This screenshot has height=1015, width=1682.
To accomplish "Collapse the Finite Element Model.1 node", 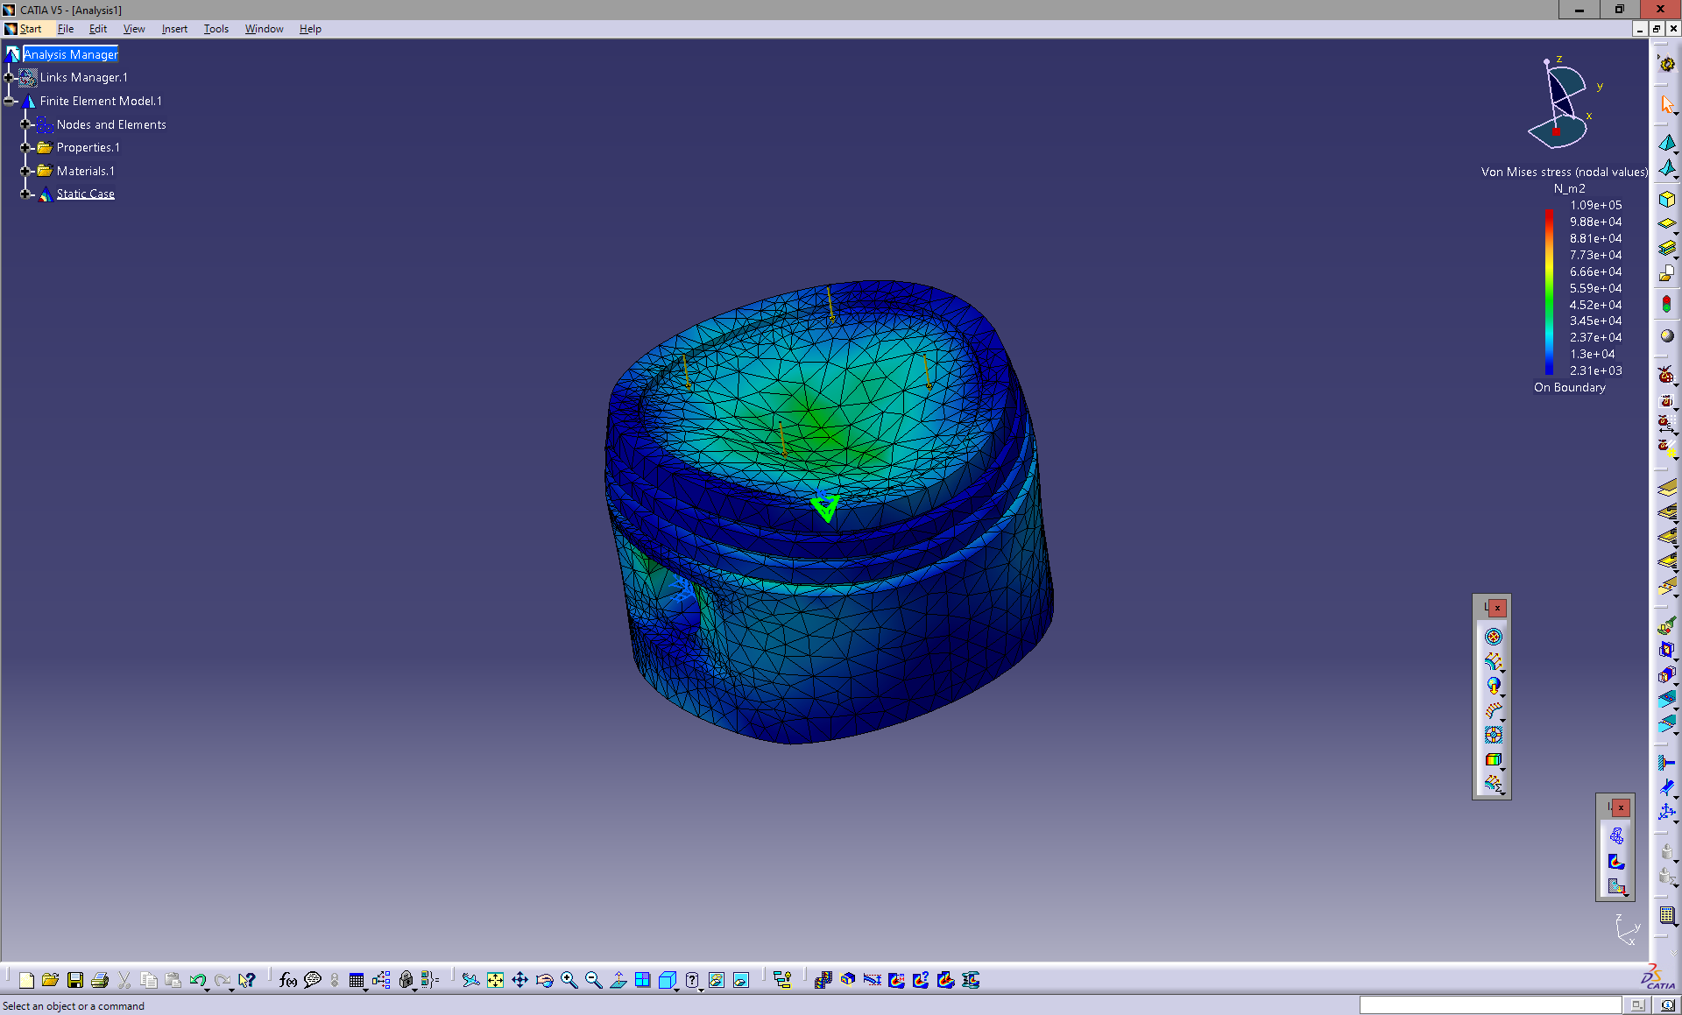I will coord(9,102).
